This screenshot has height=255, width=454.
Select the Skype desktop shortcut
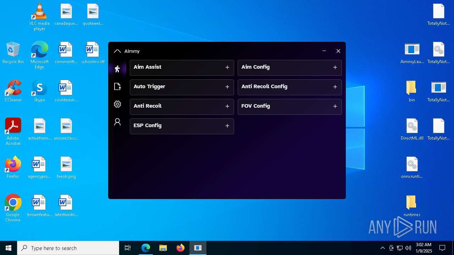(39, 91)
